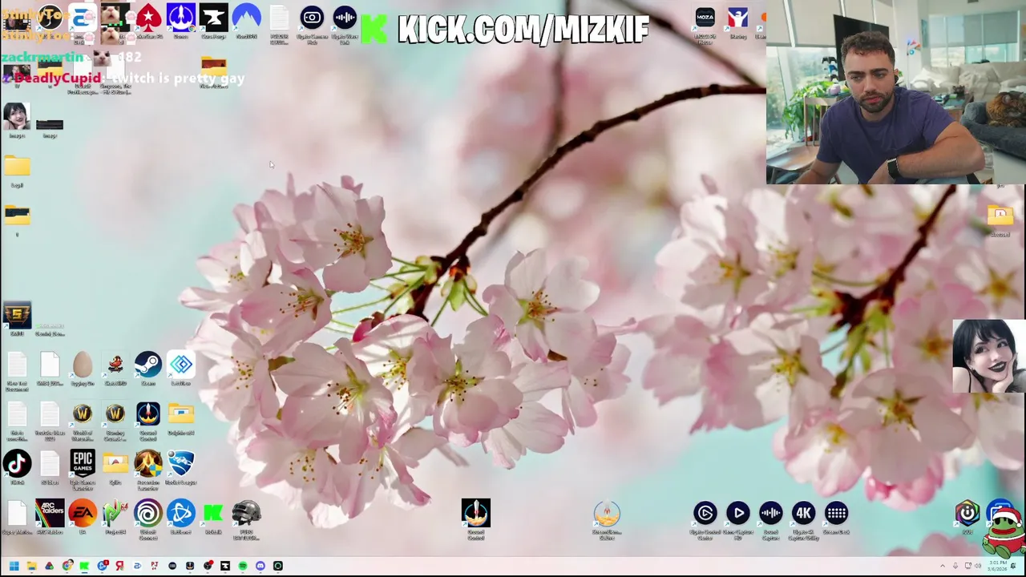1026x577 pixels.
Task: Open the woman portrait image file
Action: [x=17, y=117]
